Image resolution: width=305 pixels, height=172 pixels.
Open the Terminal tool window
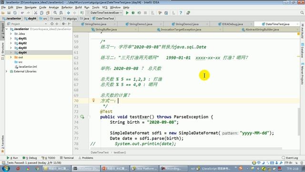click(67, 158)
